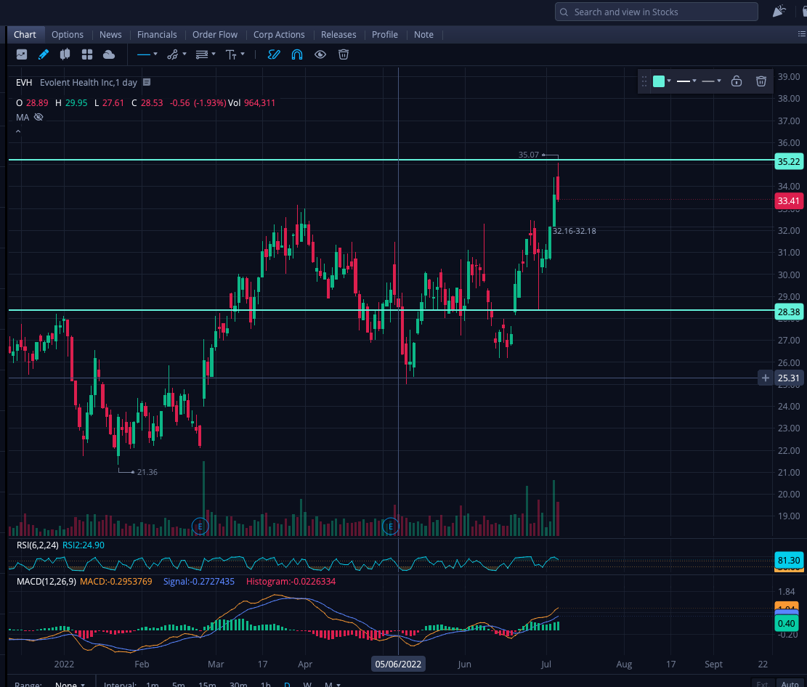Click the EVH ticker symbol
The image size is (807, 687).
(x=24, y=82)
